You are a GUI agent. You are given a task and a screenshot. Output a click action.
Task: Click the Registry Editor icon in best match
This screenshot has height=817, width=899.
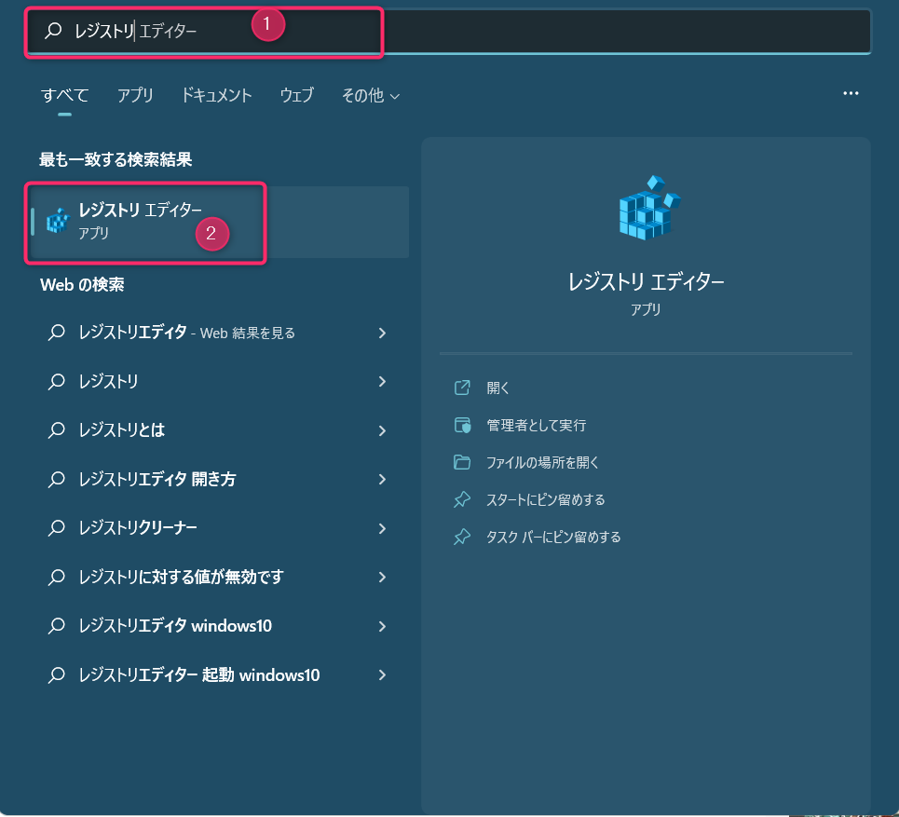coord(58,221)
